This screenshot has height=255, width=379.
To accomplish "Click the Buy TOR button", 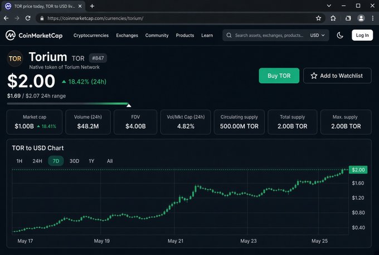I will click(279, 76).
